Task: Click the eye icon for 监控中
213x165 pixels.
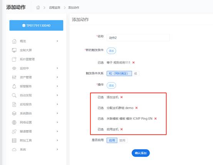Action: pos(14,68)
